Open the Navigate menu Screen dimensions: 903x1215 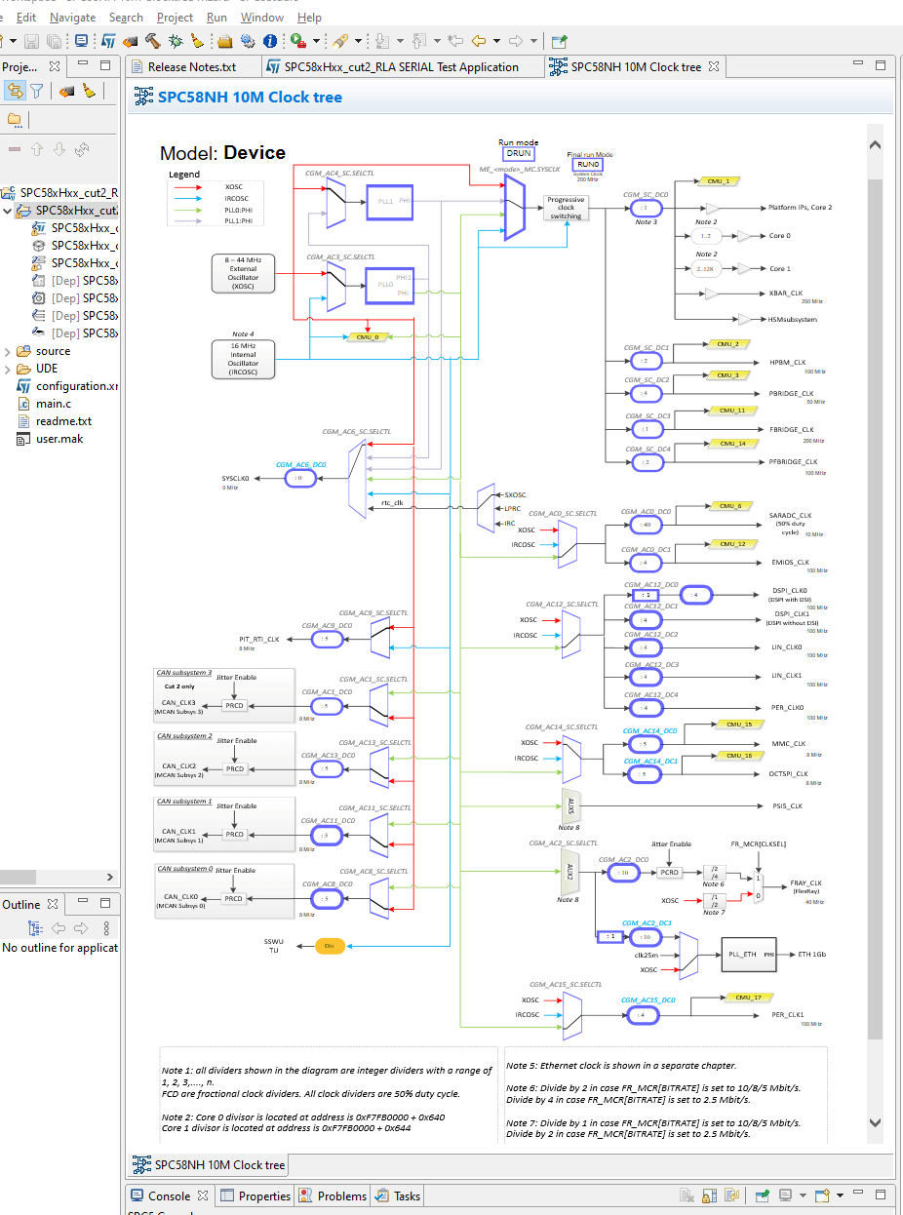tap(72, 18)
